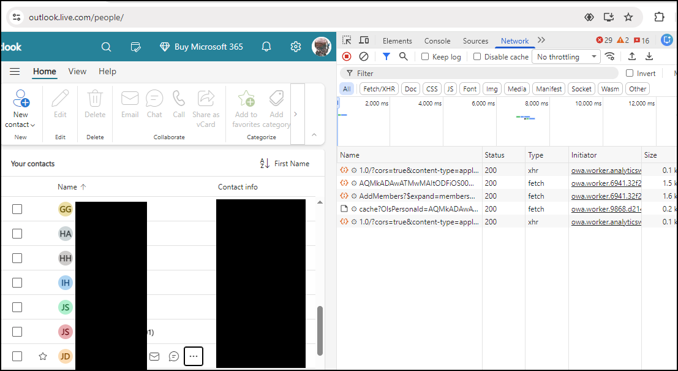This screenshot has height=371, width=678.
Task: Click the account profile picture
Action: (322, 47)
